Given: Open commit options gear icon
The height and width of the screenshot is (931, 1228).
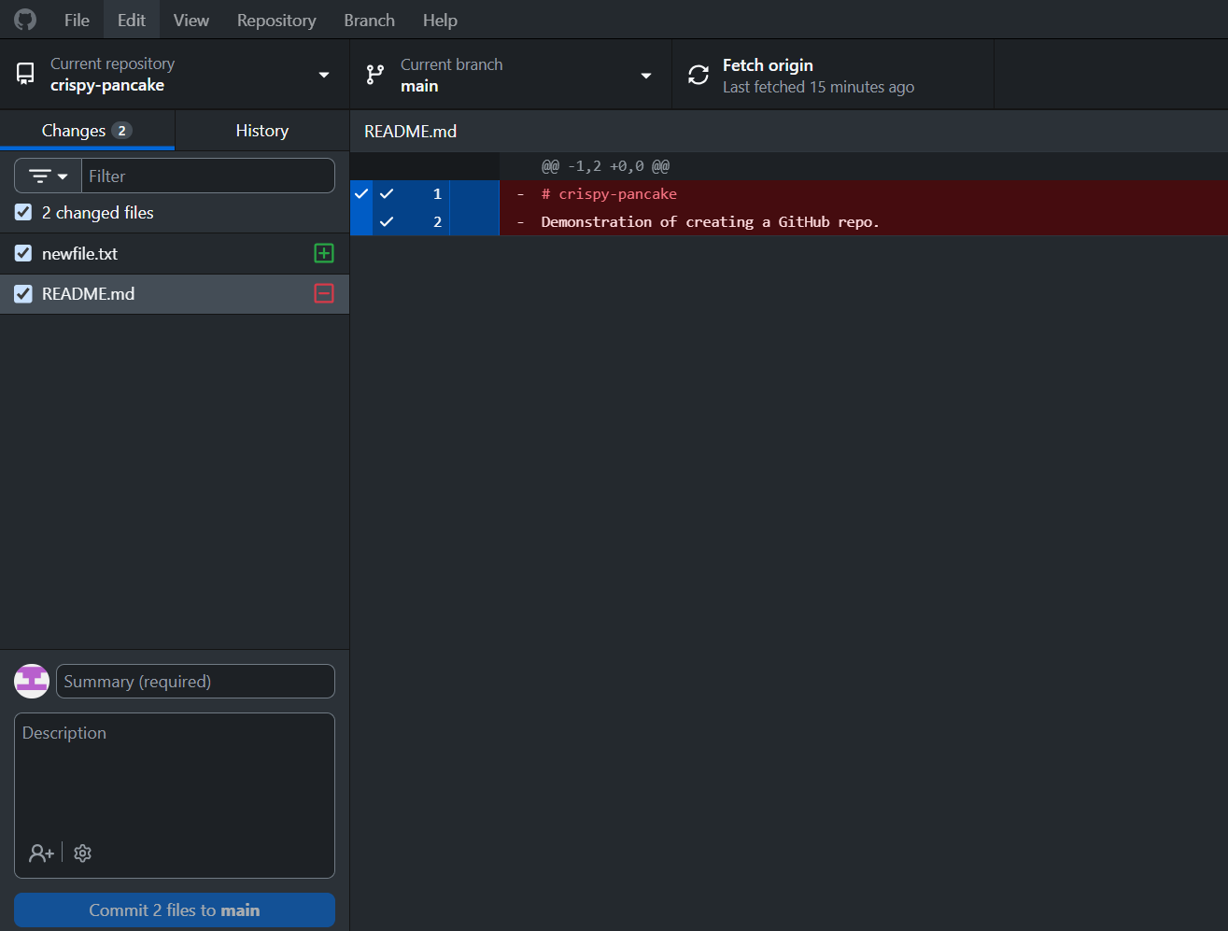Looking at the screenshot, I should pos(82,853).
